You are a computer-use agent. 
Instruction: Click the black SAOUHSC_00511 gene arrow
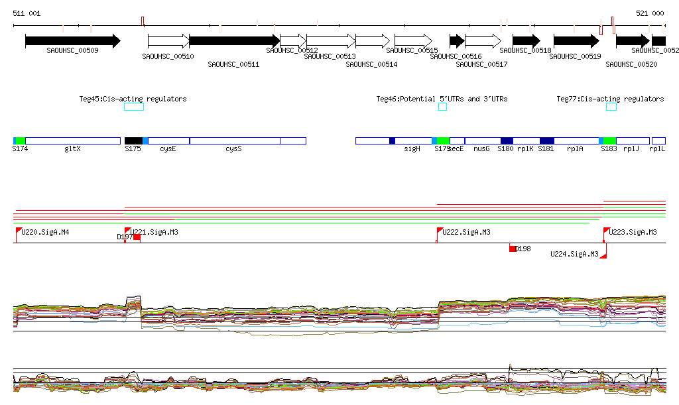tap(233, 41)
